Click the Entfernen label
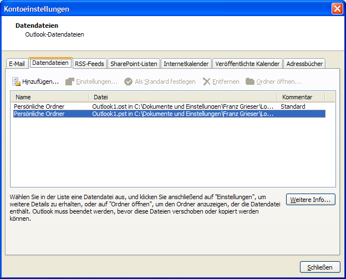 click(x=226, y=82)
